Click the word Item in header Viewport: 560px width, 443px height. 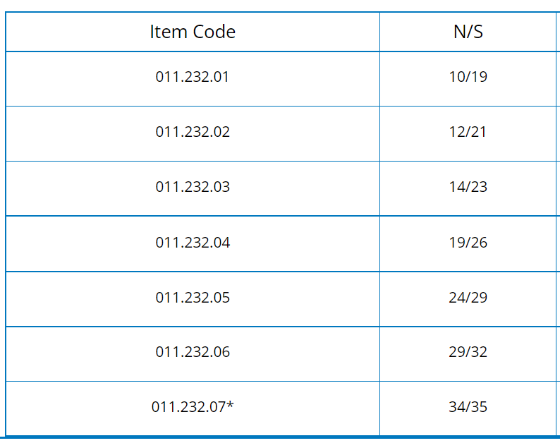pos(169,32)
